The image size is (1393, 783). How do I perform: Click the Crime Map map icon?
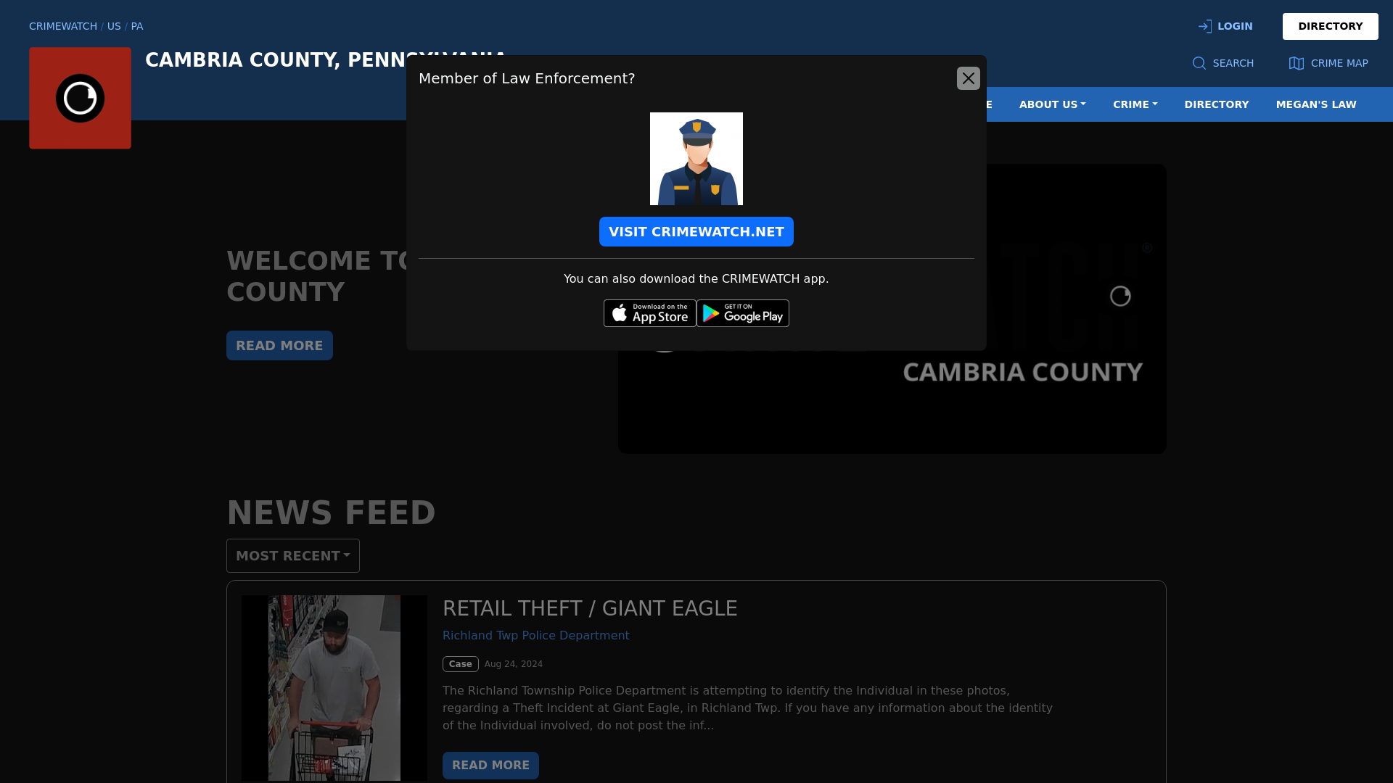point(1297,63)
